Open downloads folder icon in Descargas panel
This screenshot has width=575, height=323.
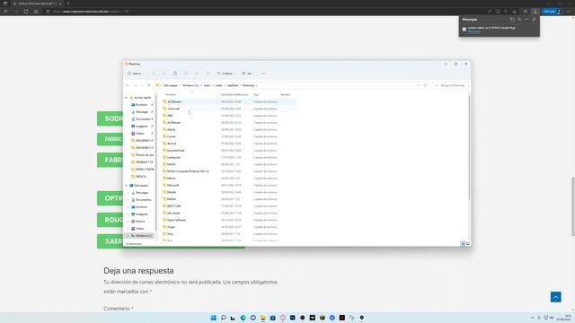pos(512,20)
